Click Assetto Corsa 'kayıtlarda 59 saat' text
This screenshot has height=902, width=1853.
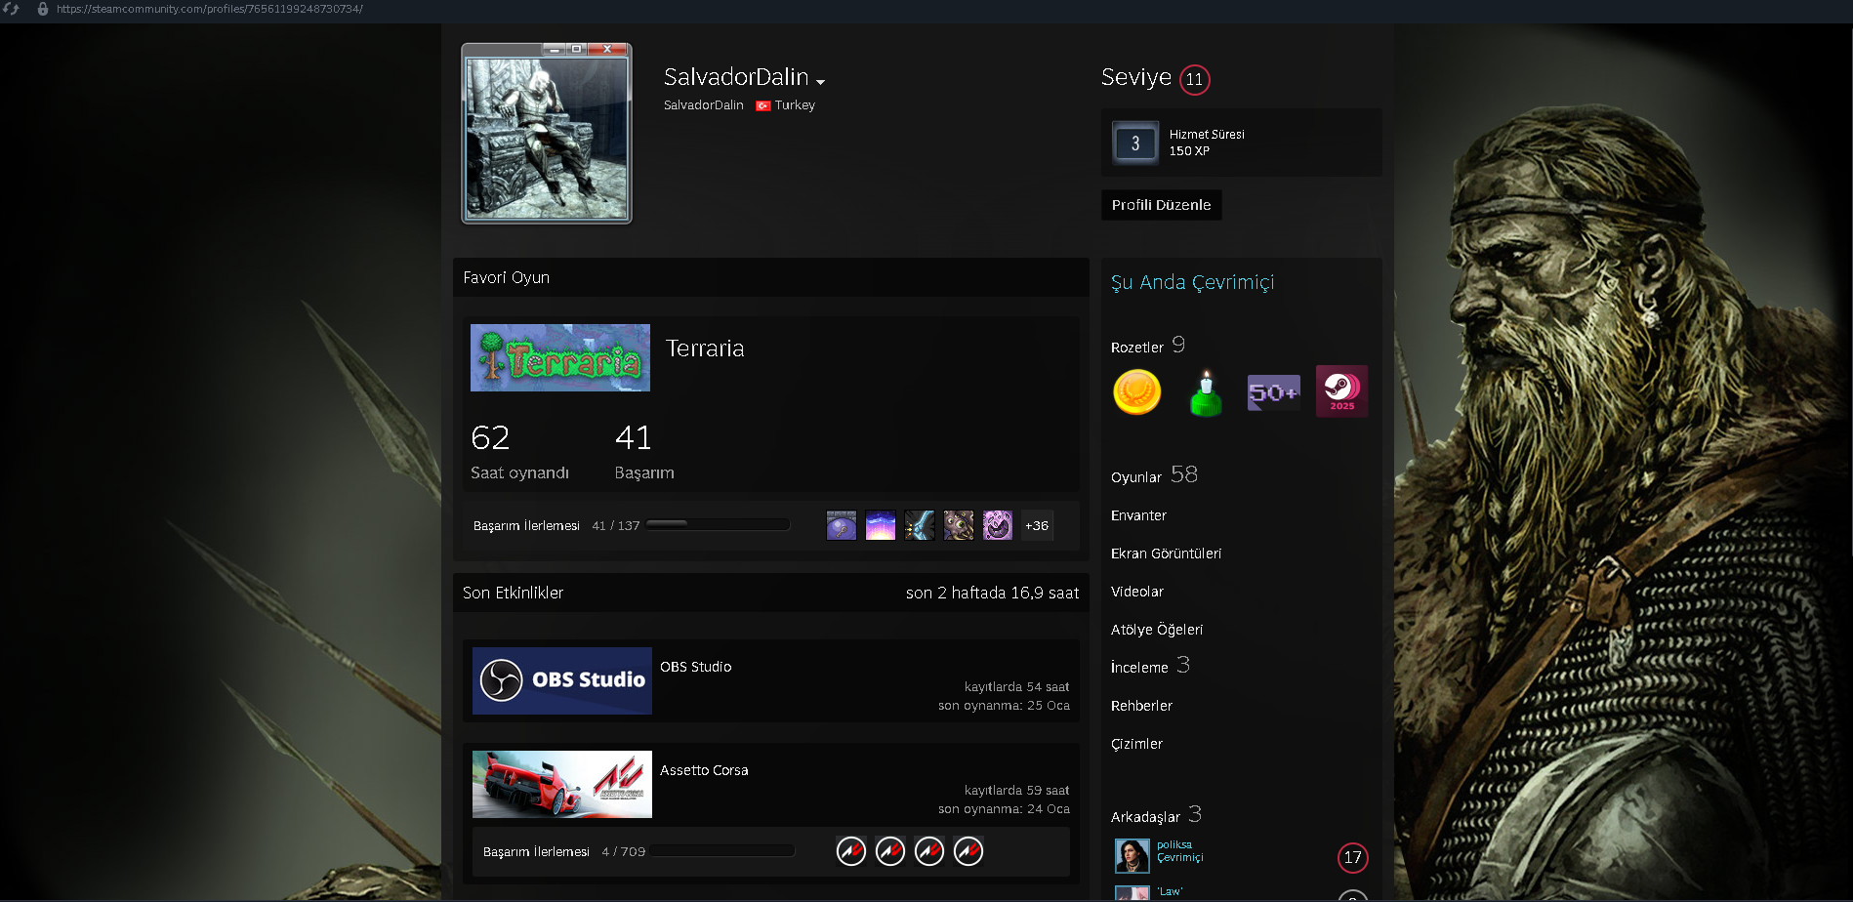click(1016, 791)
